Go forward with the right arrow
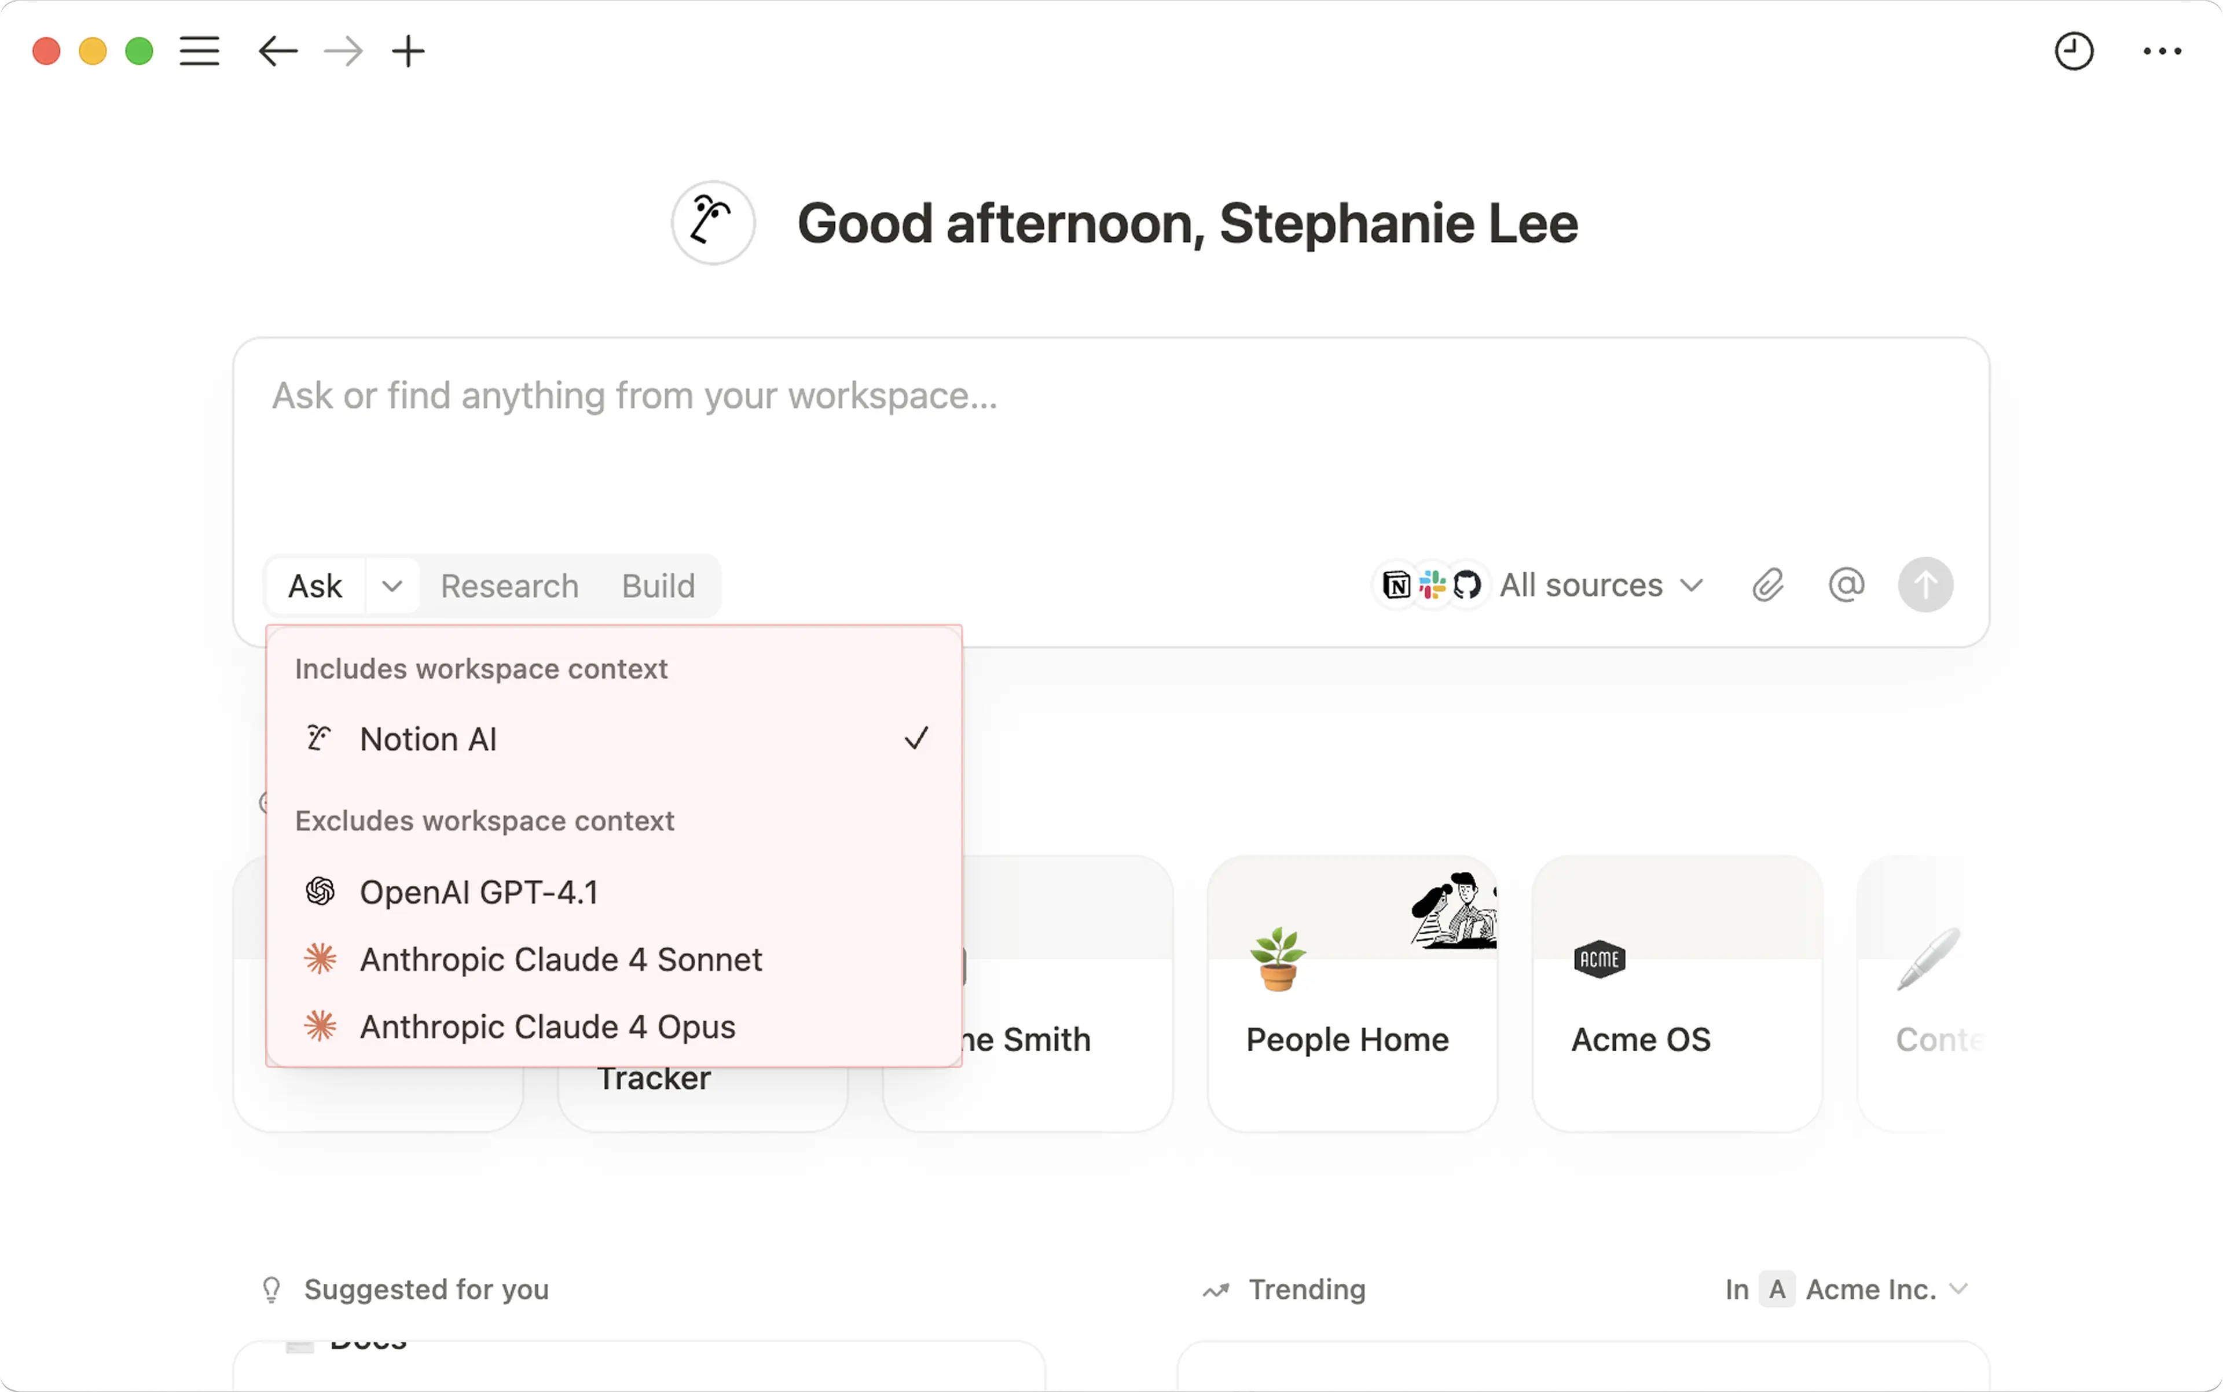2223x1392 pixels. 344,51
